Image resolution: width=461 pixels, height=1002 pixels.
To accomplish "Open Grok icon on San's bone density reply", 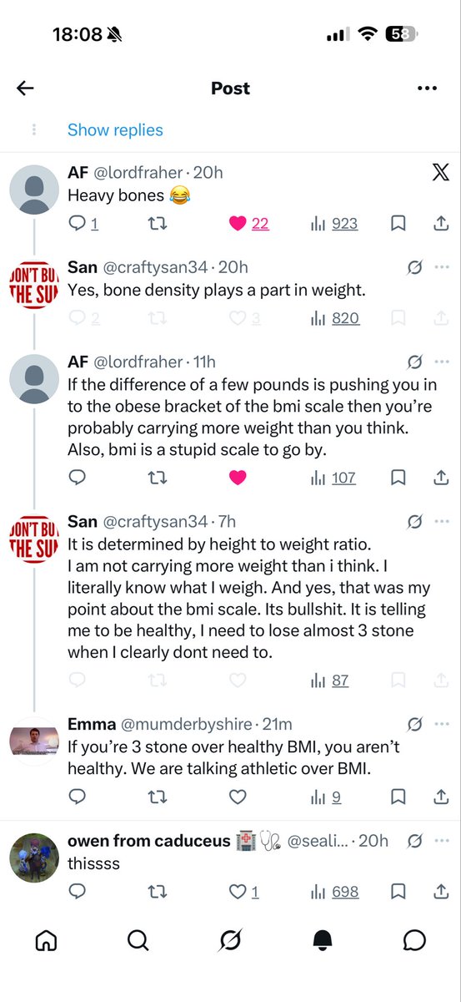I will click(x=414, y=267).
